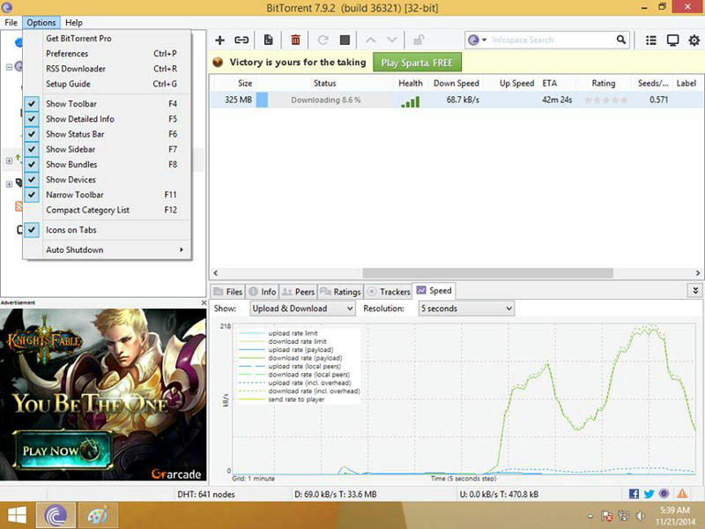
Task: Click the Move Down Queue arrow icon
Action: click(x=392, y=40)
